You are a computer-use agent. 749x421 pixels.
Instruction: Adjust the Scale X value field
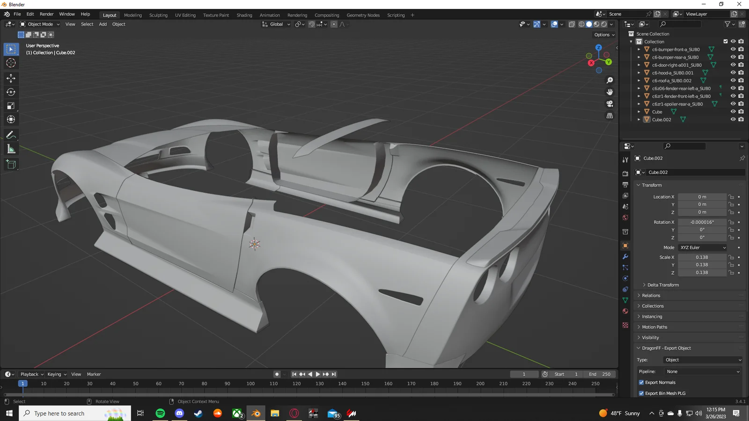pyautogui.click(x=702, y=257)
